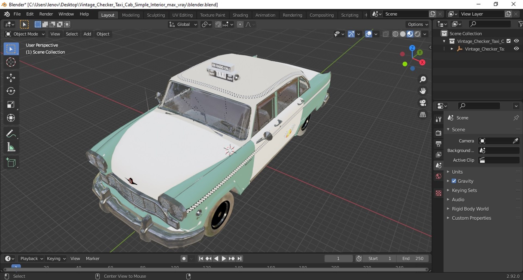This screenshot has width=523, height=280.
Task: Pick the Annotate pencil tool
Action: click(x=11, y=134)
